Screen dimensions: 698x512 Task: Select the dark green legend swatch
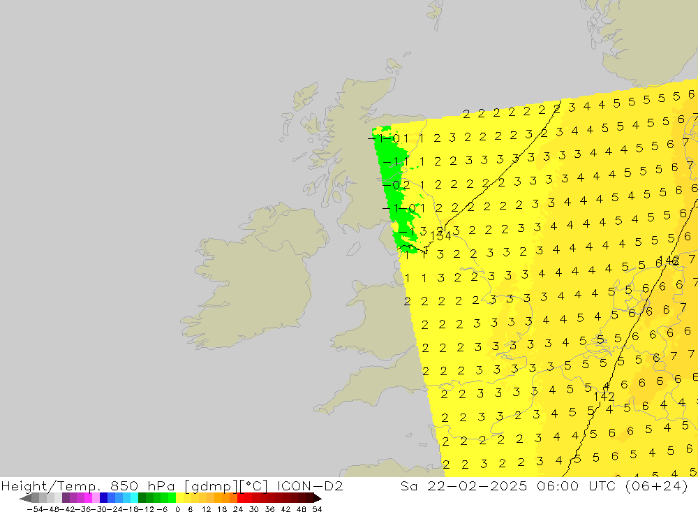click(142, 498)
